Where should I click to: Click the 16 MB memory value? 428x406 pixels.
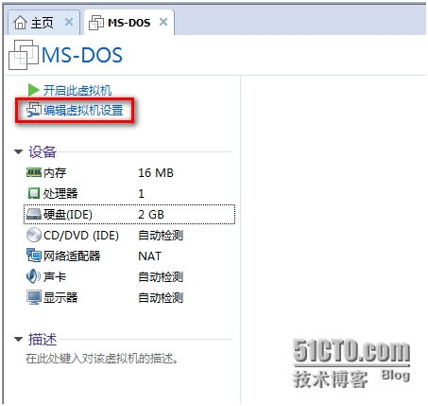(156, 173)
